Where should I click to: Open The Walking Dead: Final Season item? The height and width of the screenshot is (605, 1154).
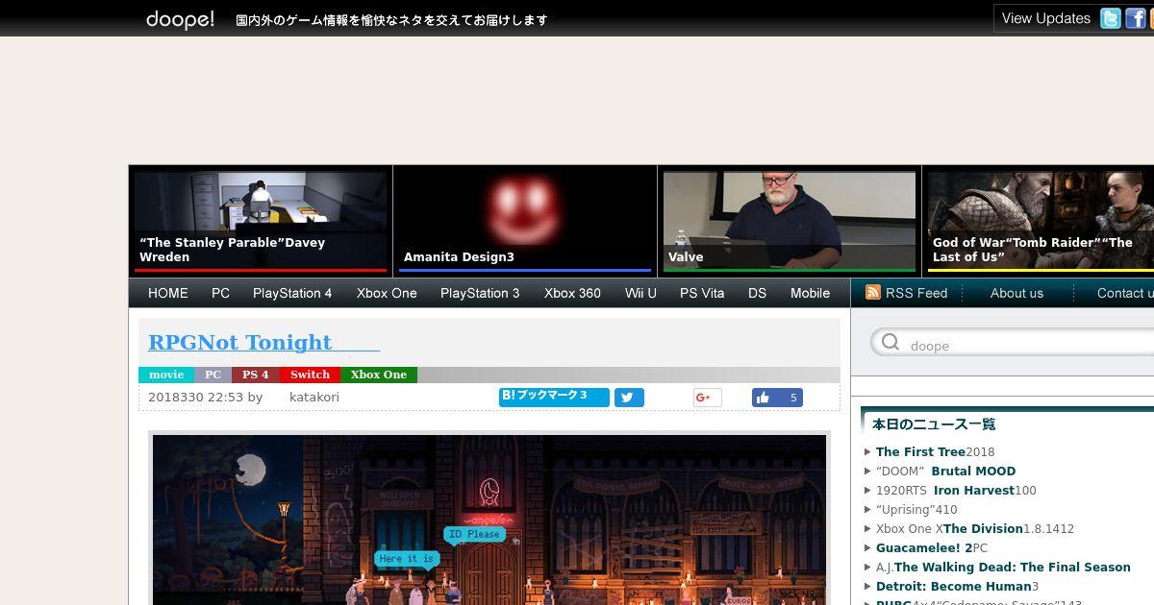point(1003,567)
